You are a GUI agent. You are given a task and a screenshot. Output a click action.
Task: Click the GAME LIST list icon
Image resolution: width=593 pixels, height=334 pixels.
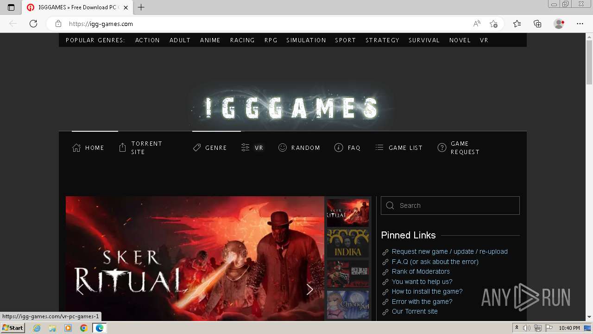pyautogui.click(x=379, y=148)
